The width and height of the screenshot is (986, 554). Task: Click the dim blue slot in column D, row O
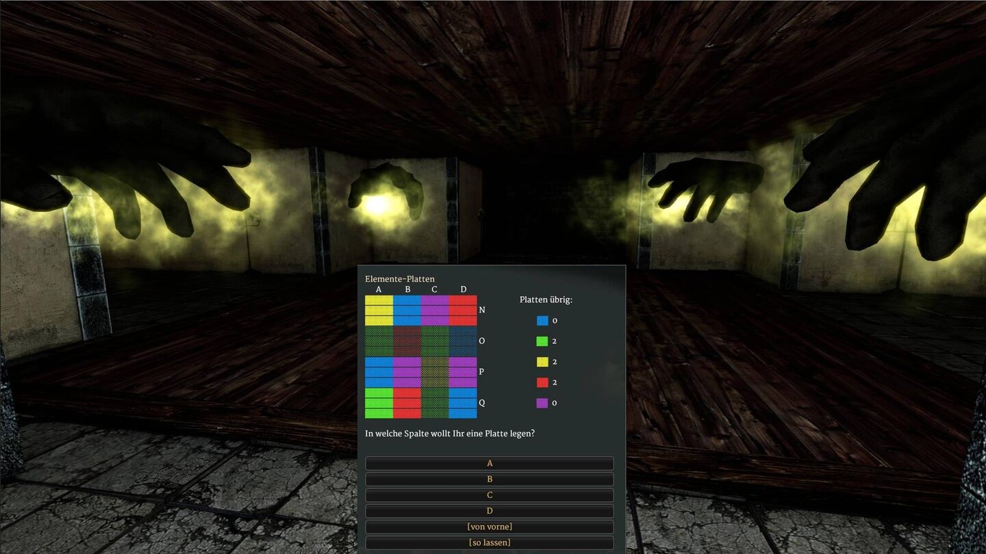[463, 341]
